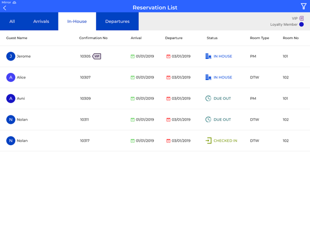Viewport: 310px width, 232px height.
Task: Click Jerome's arrival calendar icon
Action: 133,57
